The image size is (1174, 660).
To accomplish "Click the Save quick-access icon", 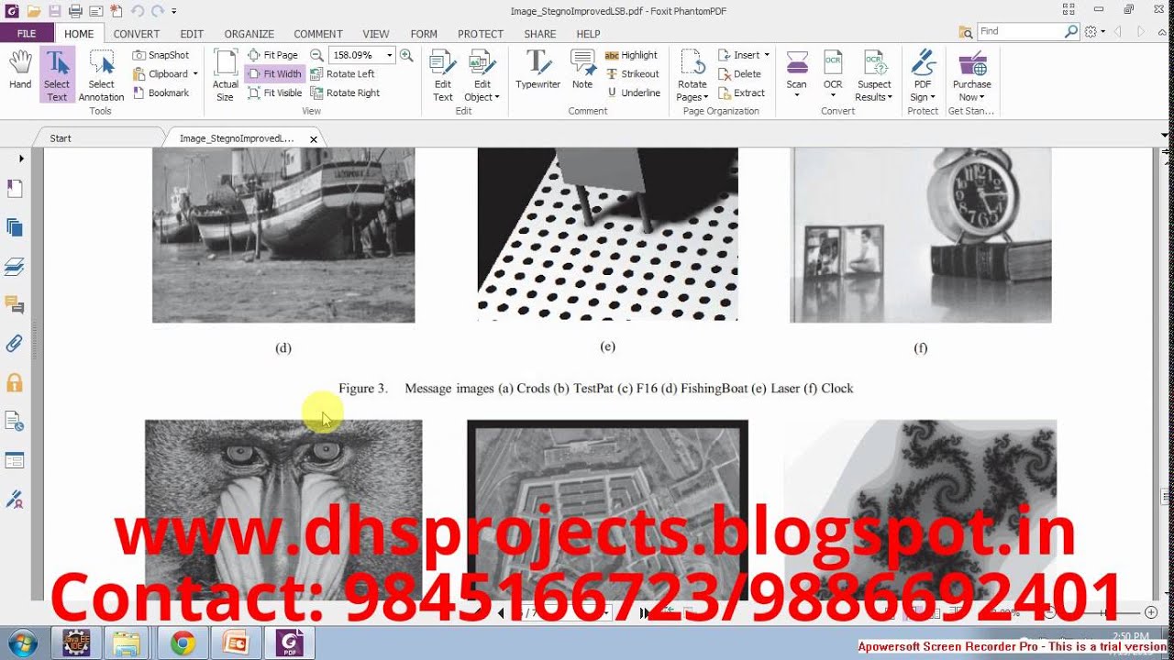I will 54,11.
